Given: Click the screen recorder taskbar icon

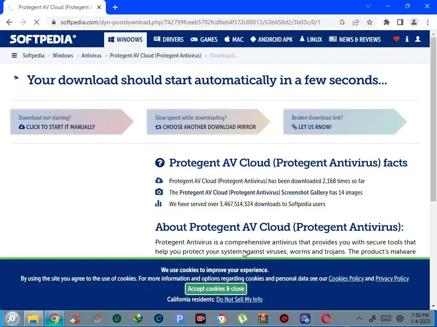Looking at the screenshot, I should 201,318.
